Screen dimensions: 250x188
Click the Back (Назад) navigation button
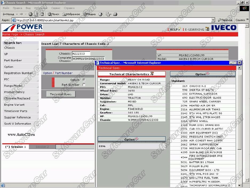(8, 14)
